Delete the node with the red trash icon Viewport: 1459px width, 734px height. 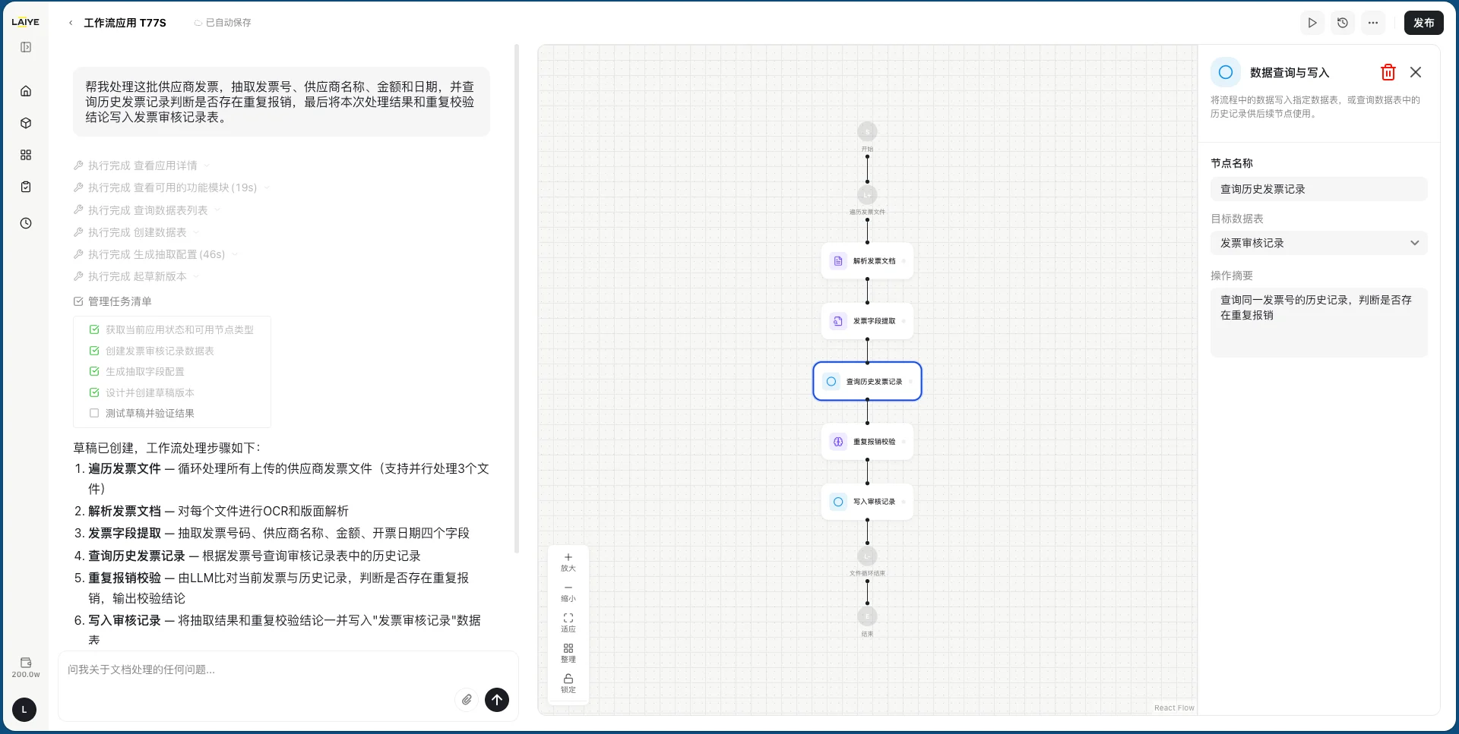point(1388,72)
